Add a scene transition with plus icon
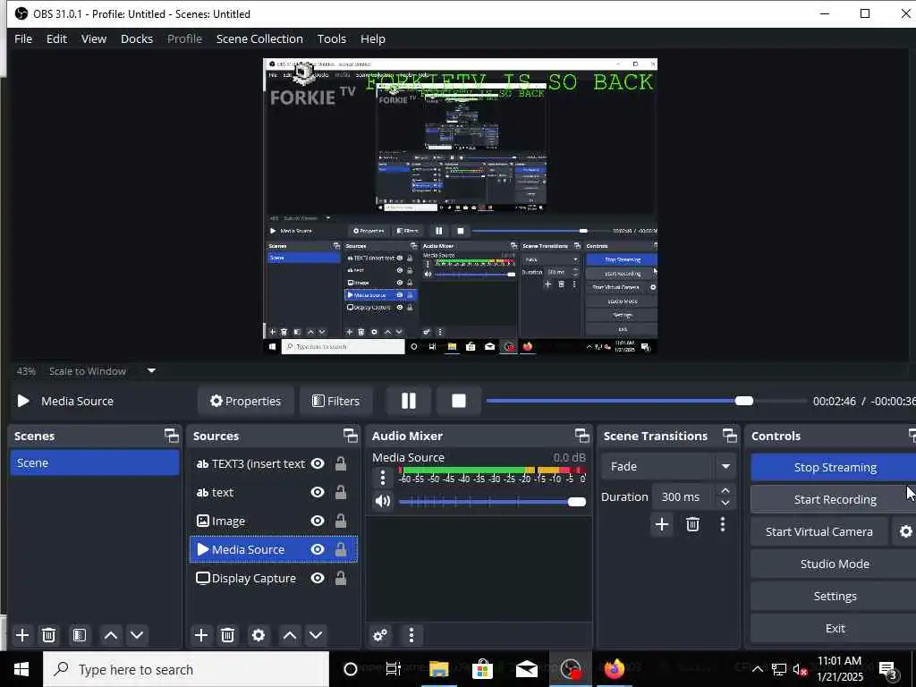 pos(662,524)
